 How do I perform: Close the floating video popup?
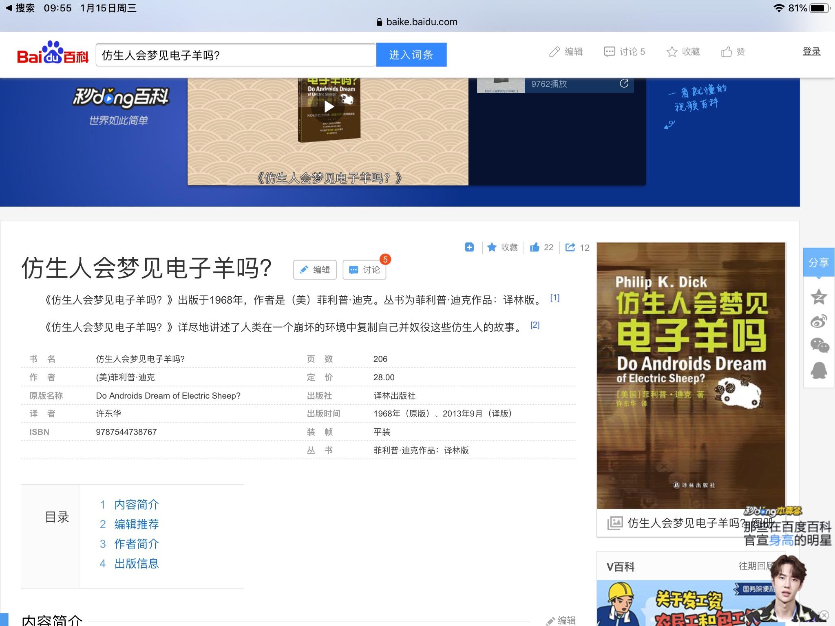824,615
